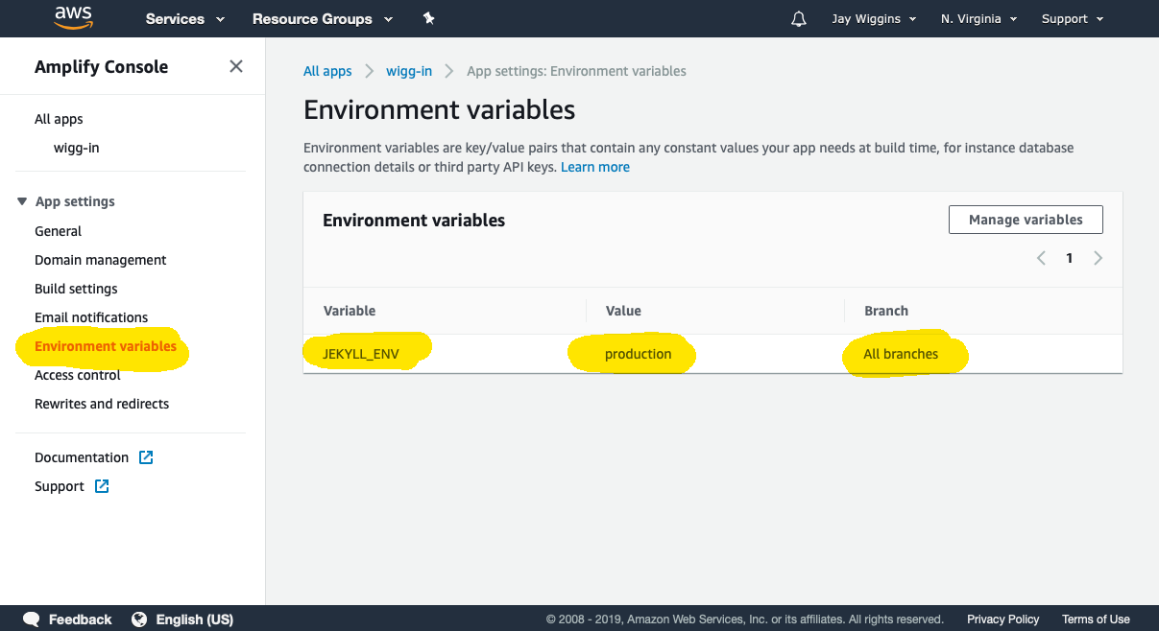Open the Support dropdown menu
Image resolution: width=1159 pixels, height=631 pixels.
1073,19
